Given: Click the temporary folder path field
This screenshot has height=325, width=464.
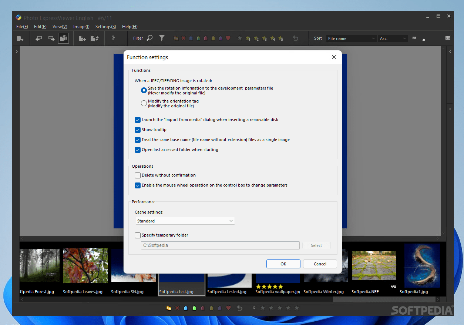Looking at the screenshot, I should pos(220,245).
